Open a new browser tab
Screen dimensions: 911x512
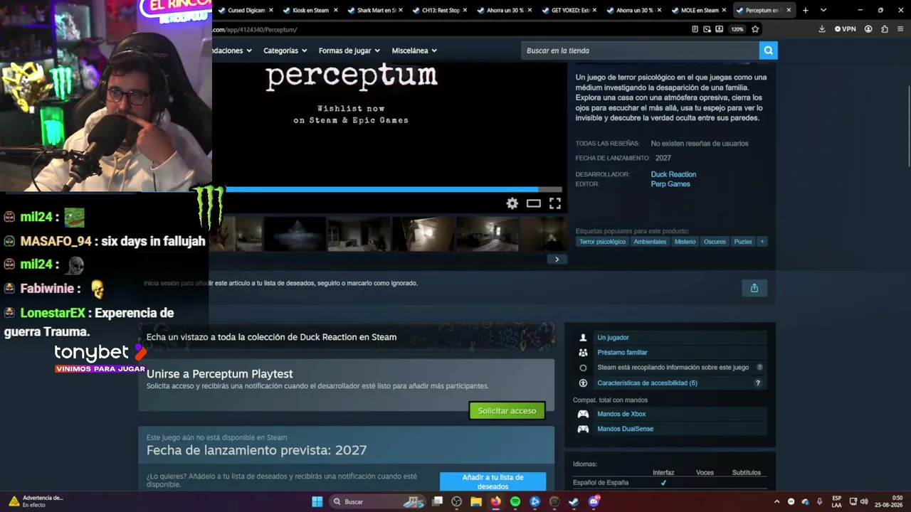point(806,10)
